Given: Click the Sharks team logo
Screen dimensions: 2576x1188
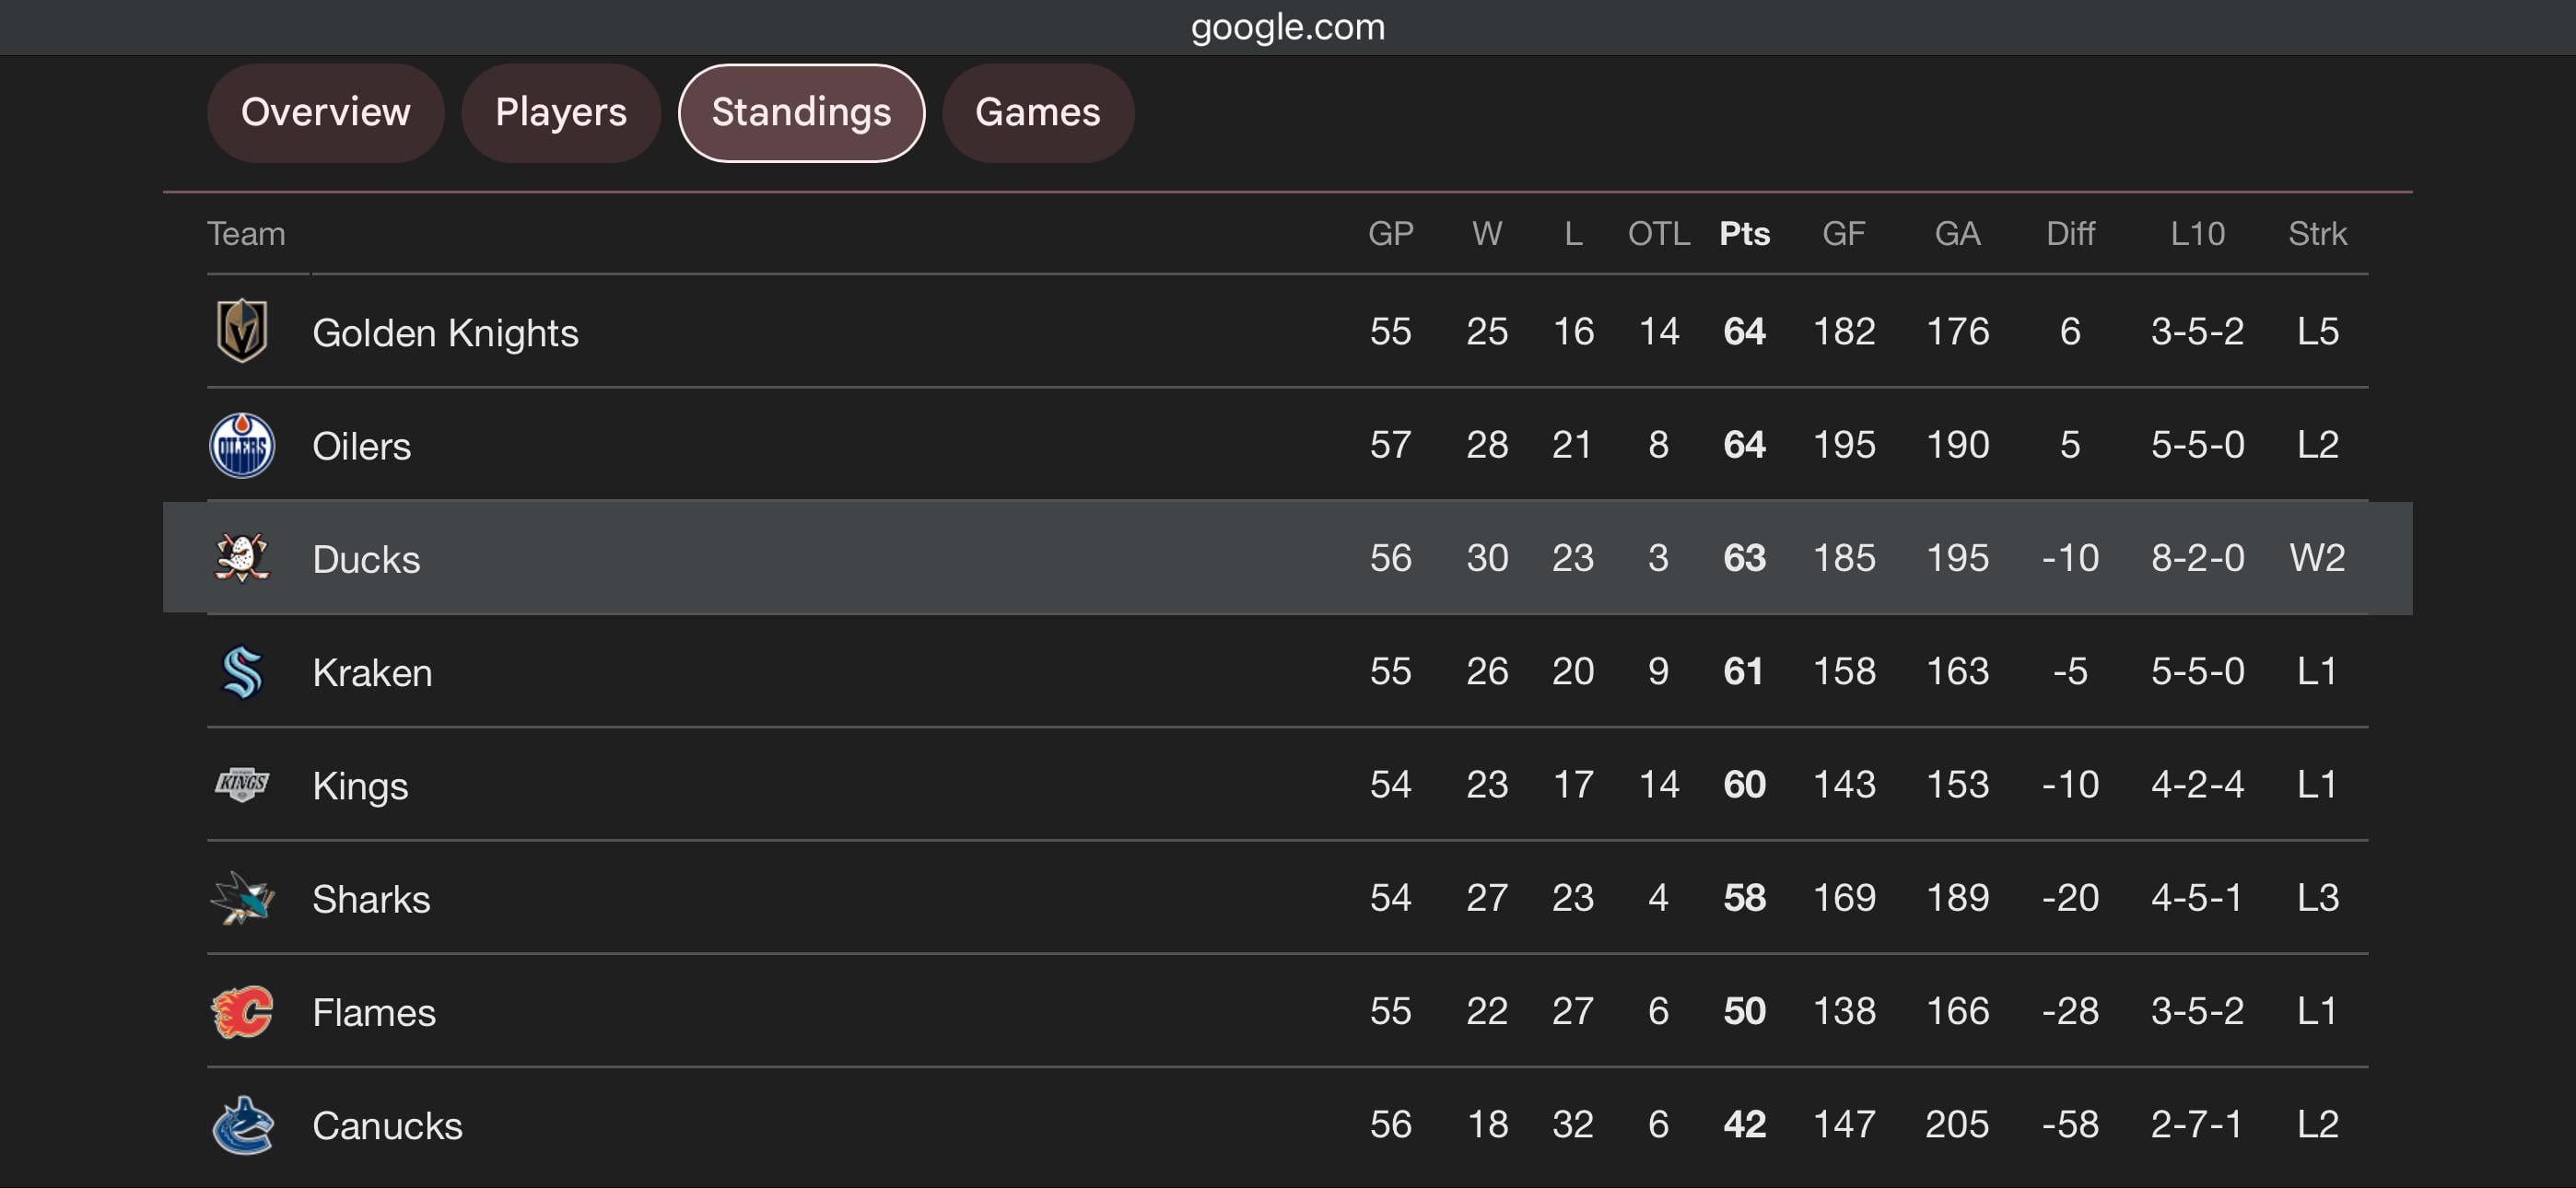Looking at the screenshot, I should [x=242, y=898].
